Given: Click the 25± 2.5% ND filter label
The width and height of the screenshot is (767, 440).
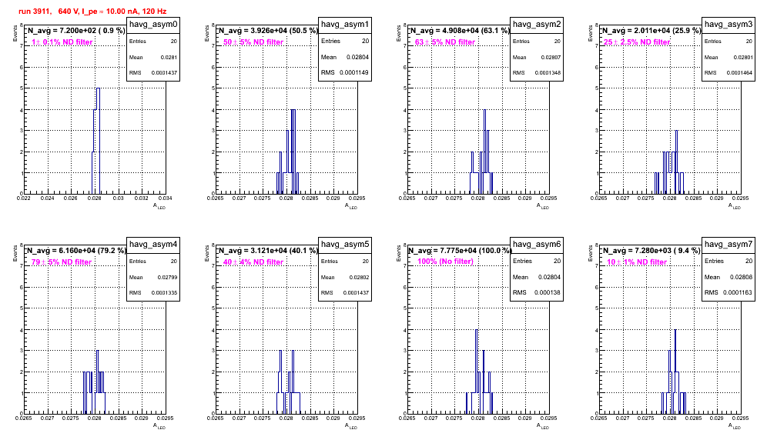Looking at the screenshot, I should (x=637, y=42).
